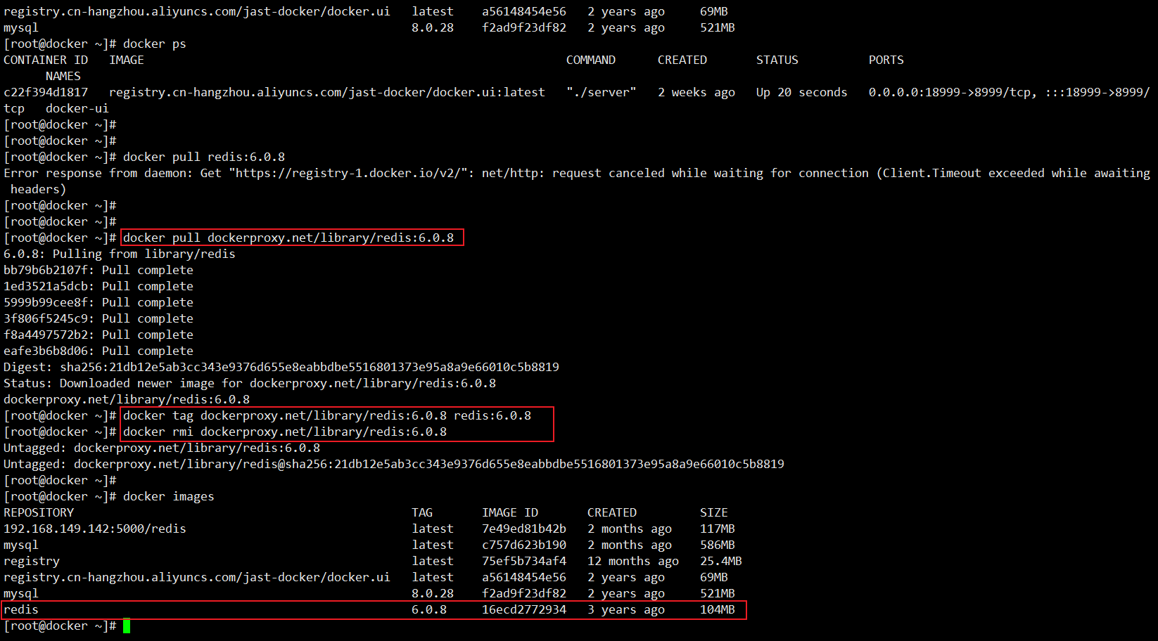Image resolution: width=1158 pixels, height=641 pixels.
Task: Click the REPOSITORY column header
Action: pyautogui.click(x=39, y=512)
